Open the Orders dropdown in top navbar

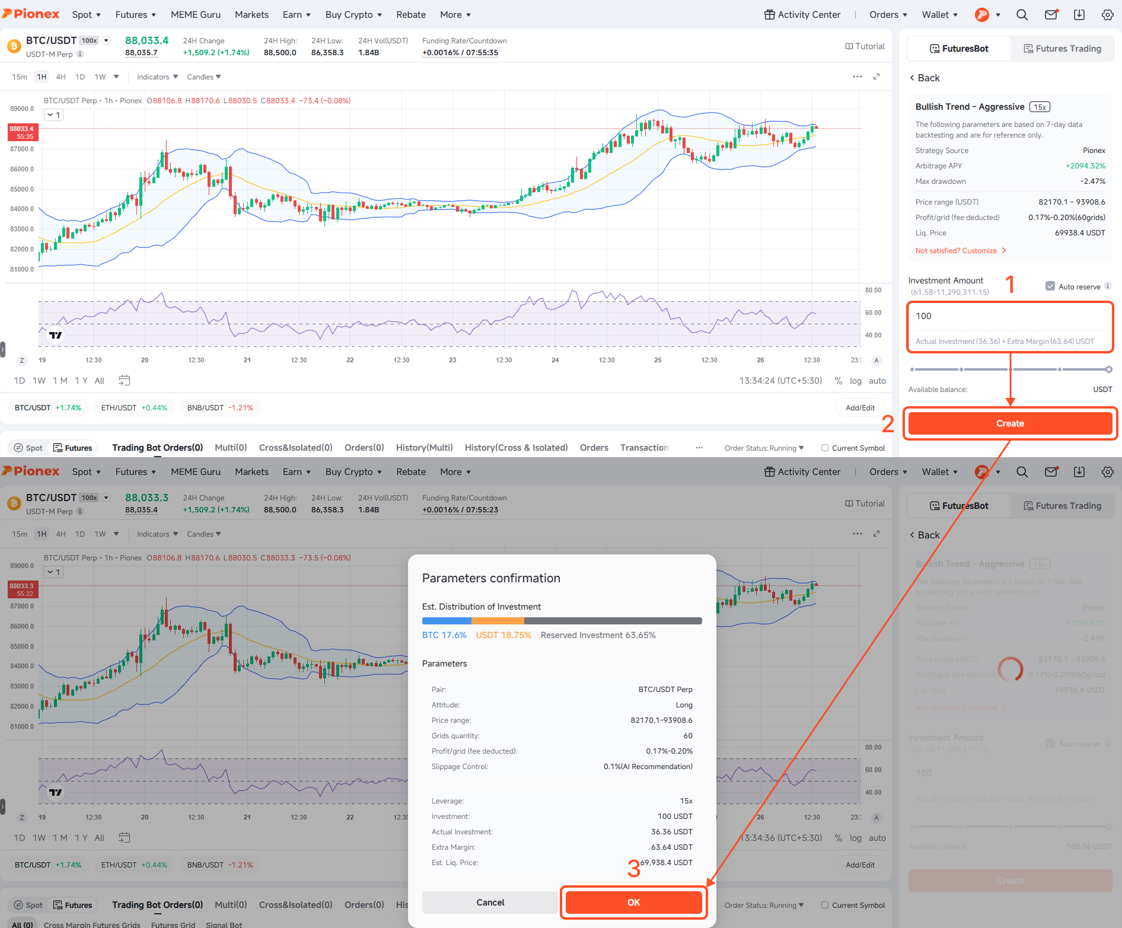coord(888,15)
